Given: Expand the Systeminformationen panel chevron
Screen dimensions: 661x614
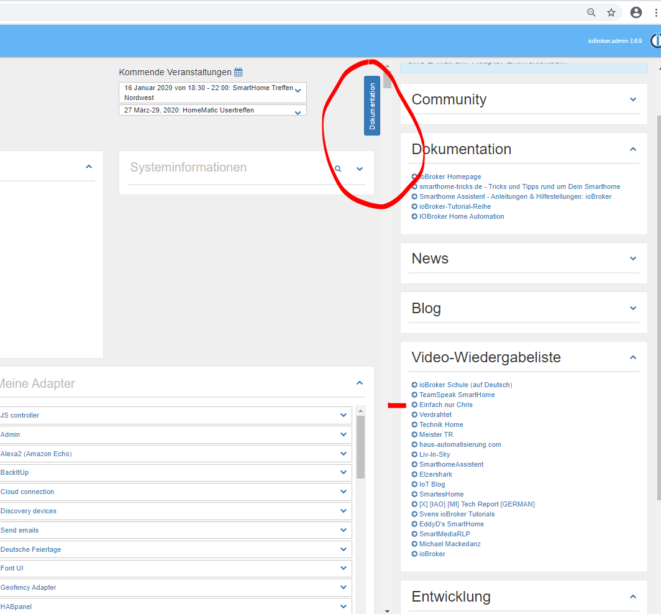Looking at the screenshot, I should coord(360,168).
